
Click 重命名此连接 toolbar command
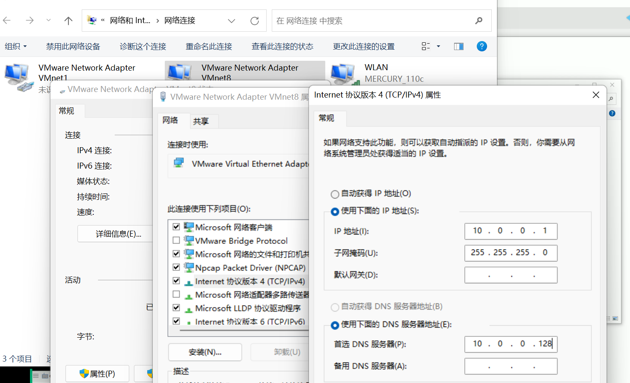(209, 46)
